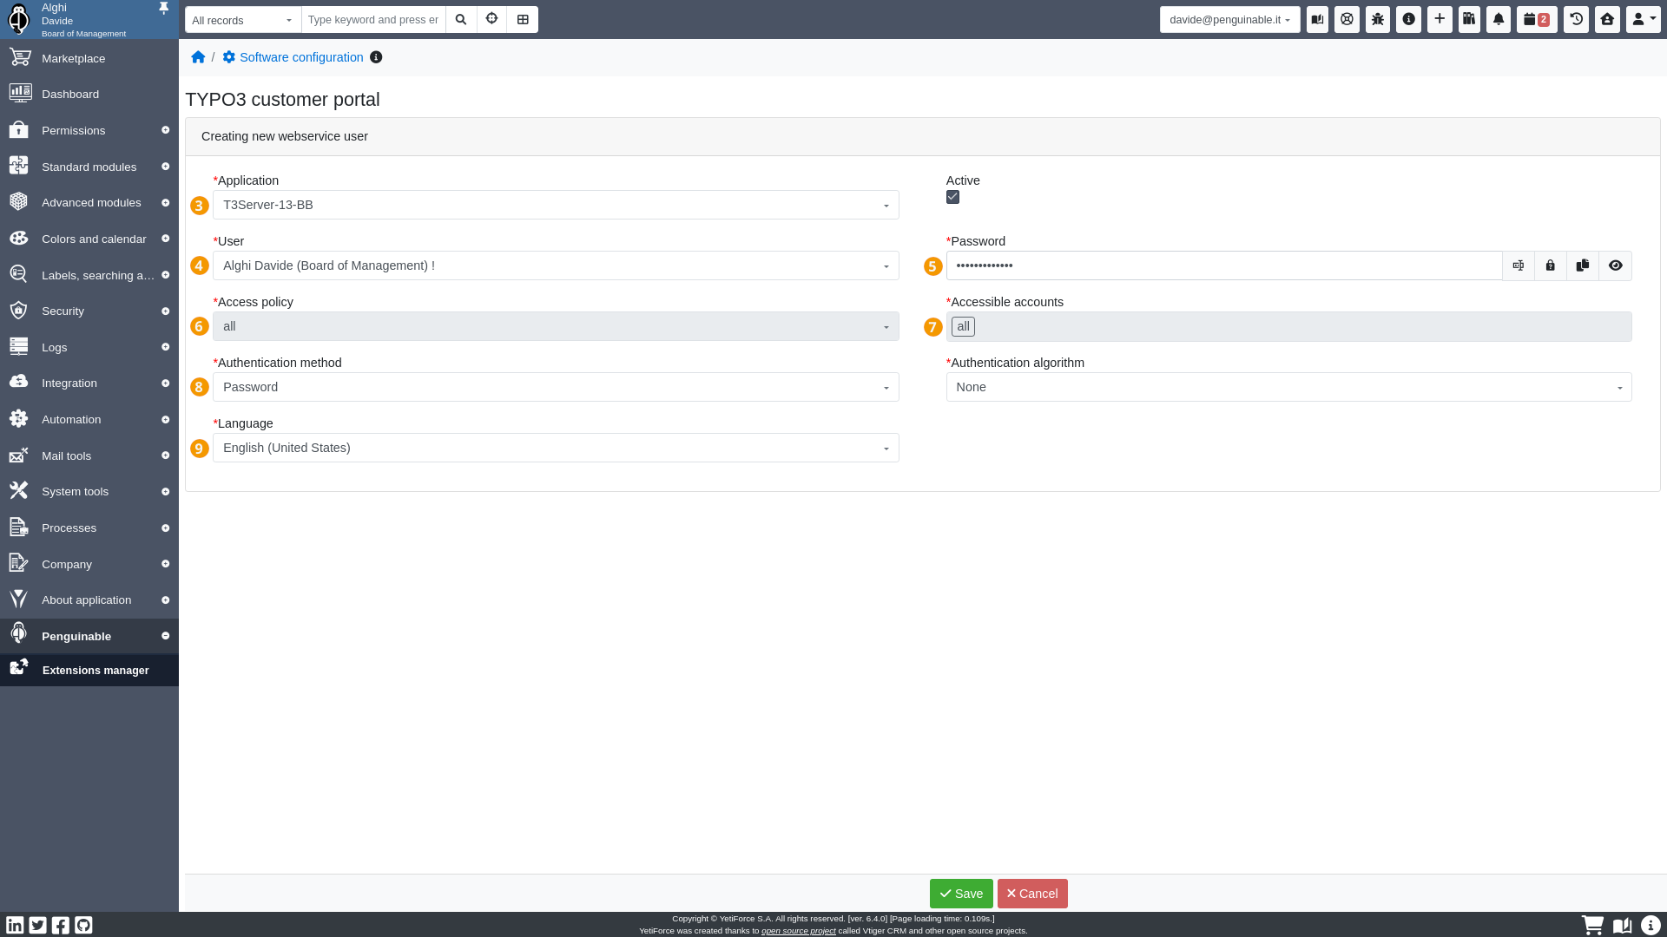Screen dimensions: 1667x937
Task: Copy password using the clipboard icon
Action: 1583,265
